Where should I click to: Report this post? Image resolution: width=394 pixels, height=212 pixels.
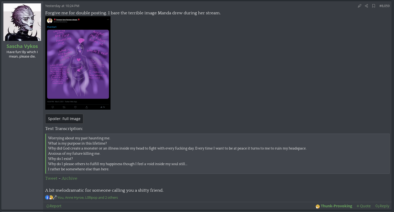(54, 206)
